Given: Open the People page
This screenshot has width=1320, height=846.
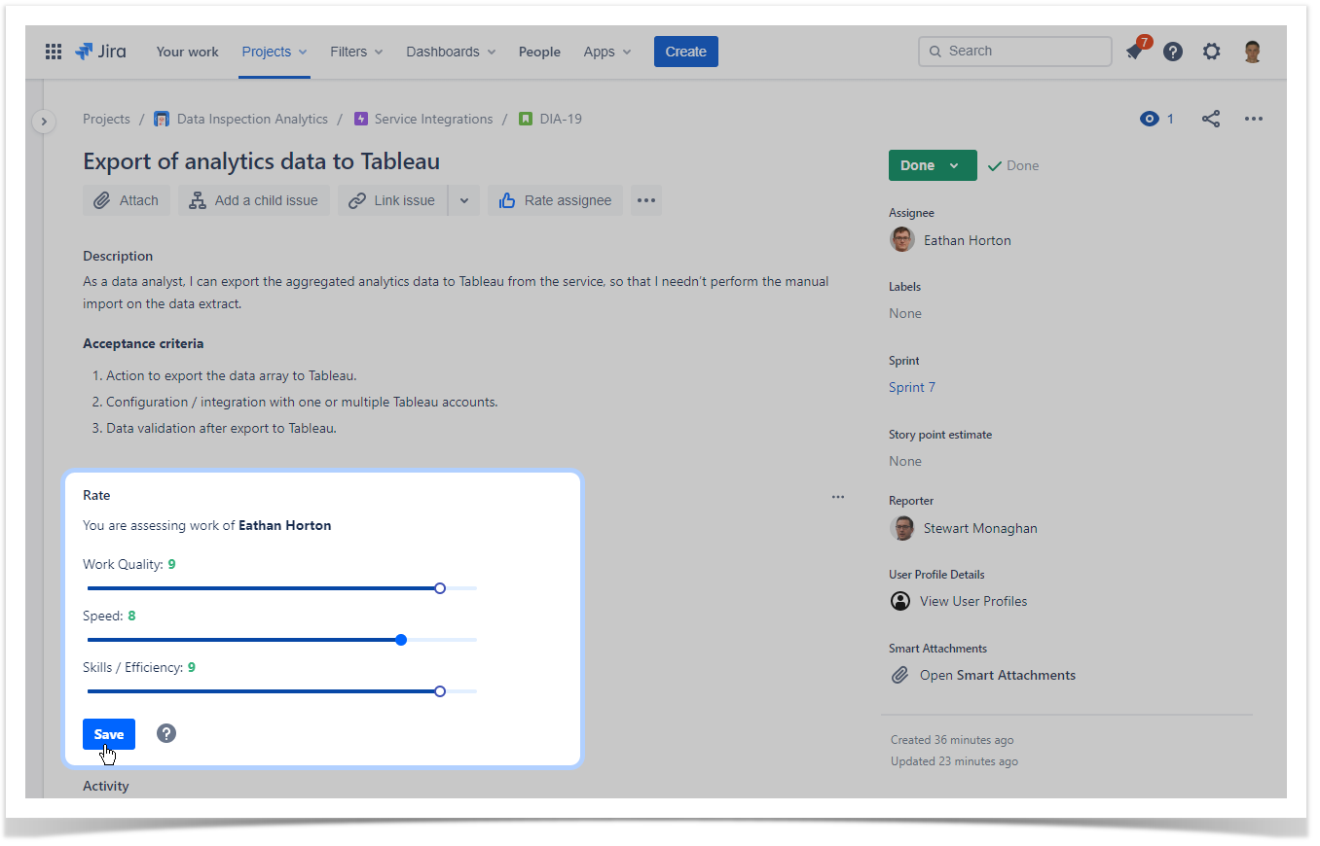Looking at the screenshot, I should (x=539, y=52).
